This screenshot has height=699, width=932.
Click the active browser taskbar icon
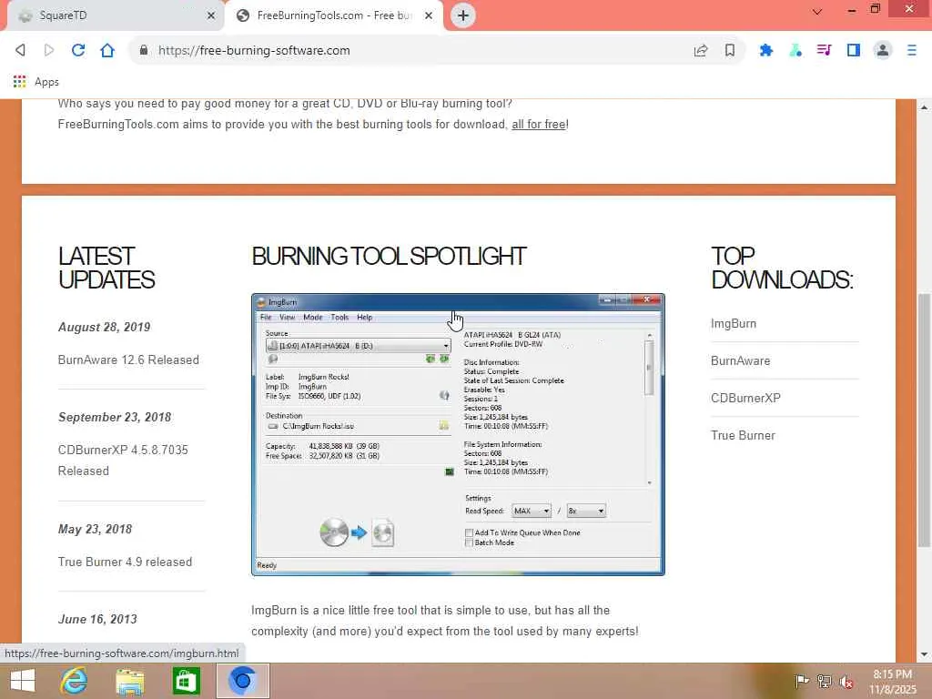242,681
